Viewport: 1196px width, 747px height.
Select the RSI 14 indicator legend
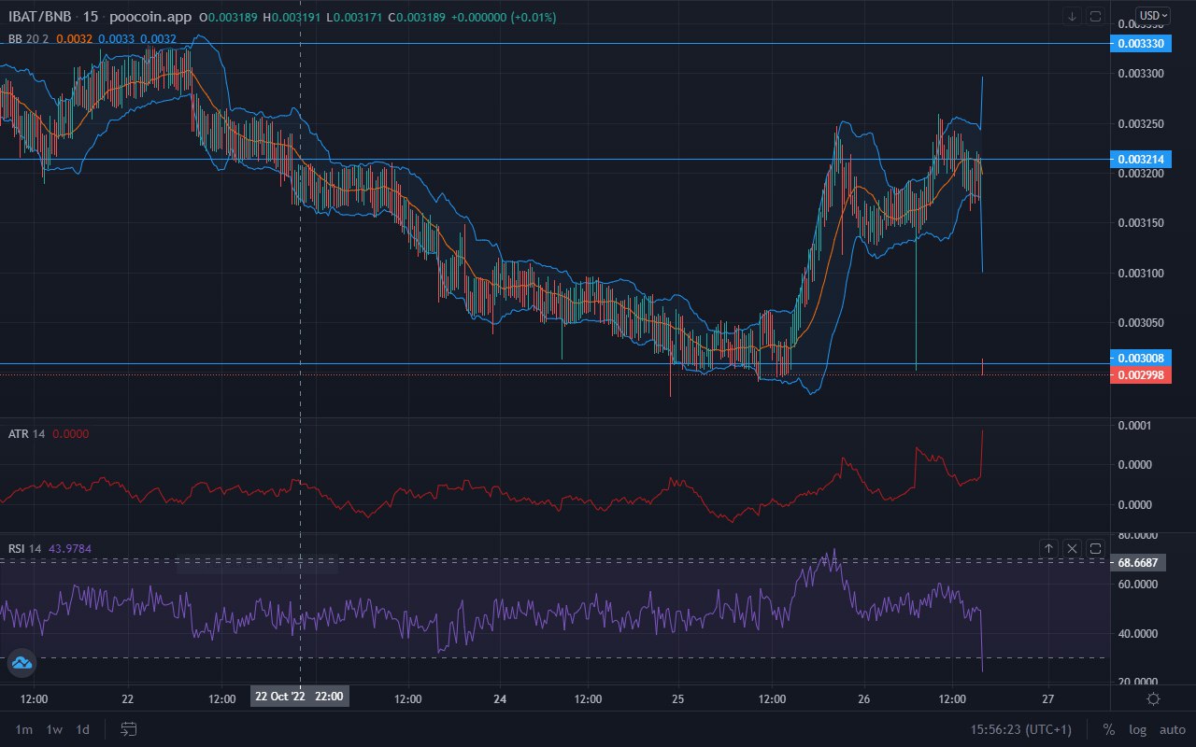click(25, 548)
